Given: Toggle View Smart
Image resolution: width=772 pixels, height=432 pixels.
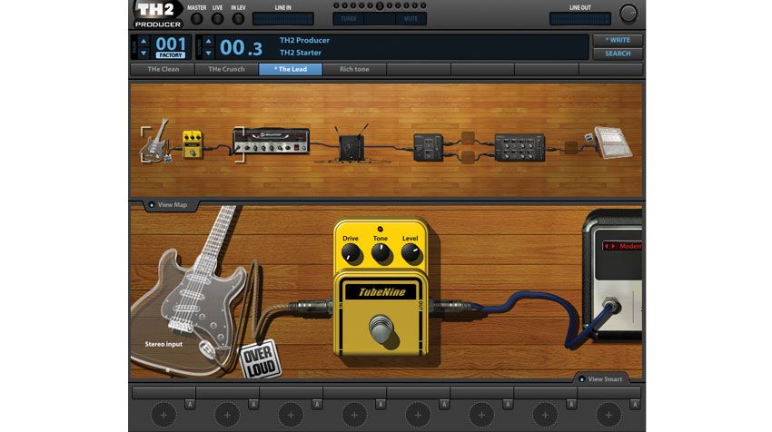Looking at the screenshot, I should pyautogui.click(x=600, y=378).
